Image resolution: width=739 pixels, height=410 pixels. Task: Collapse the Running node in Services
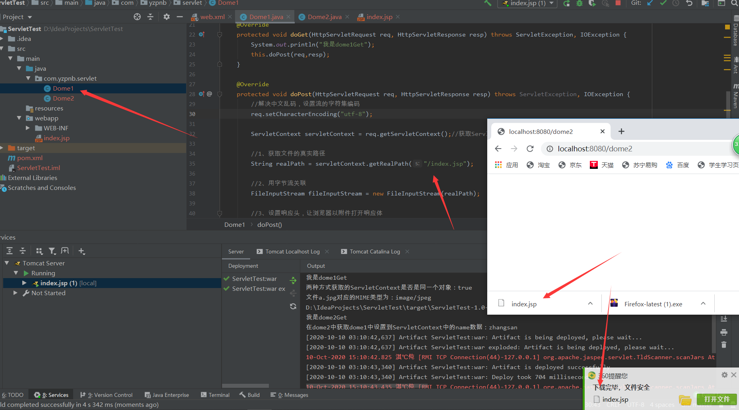16,273
